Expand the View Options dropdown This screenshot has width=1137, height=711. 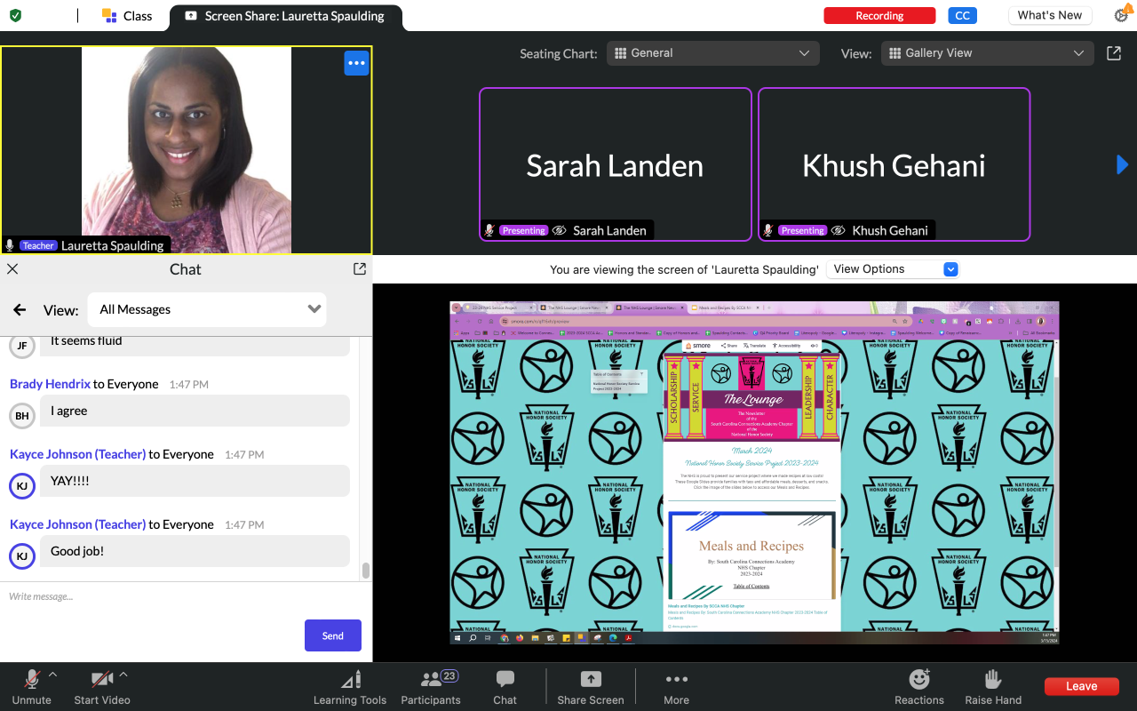pos(894,269)
